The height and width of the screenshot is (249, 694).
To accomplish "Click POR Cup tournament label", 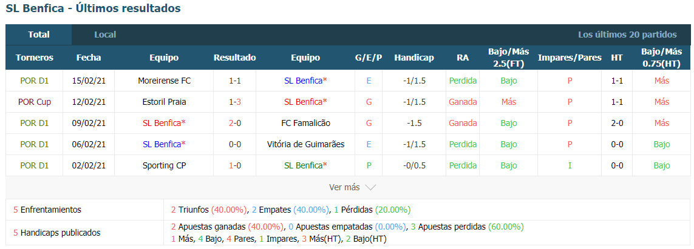I will [x=35, y=102].
